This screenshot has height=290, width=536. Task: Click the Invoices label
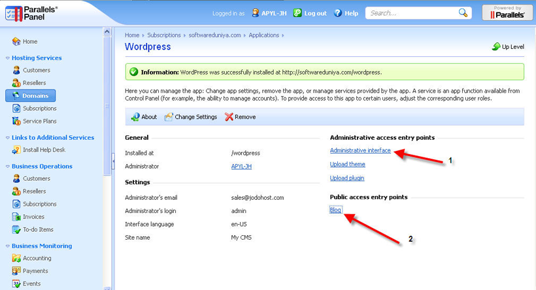33,217
